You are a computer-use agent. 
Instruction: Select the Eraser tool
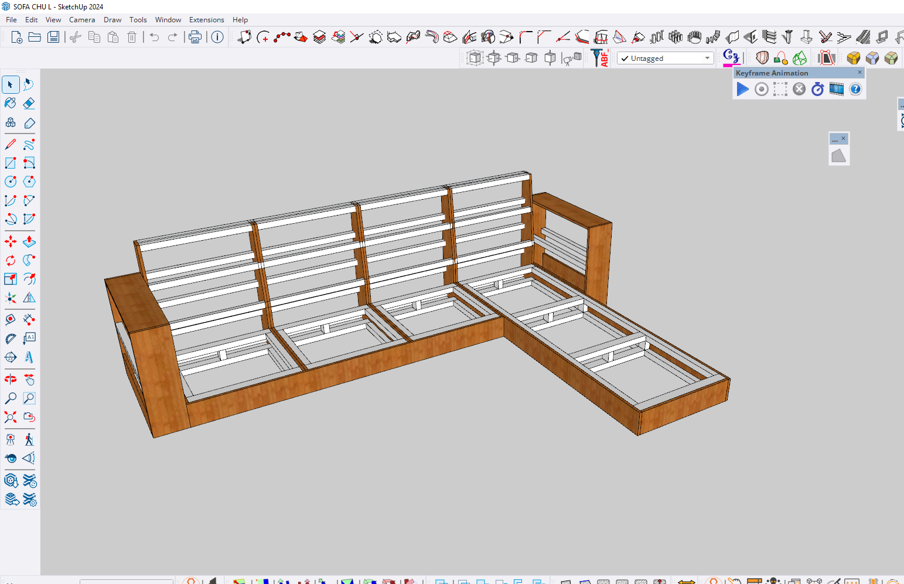[29, 104]
